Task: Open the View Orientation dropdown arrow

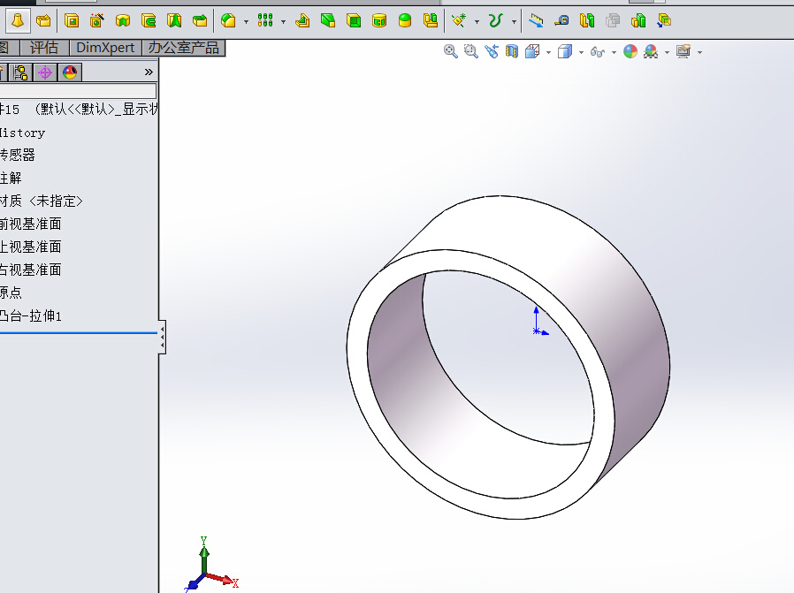Action: click(x=548, y=53)
